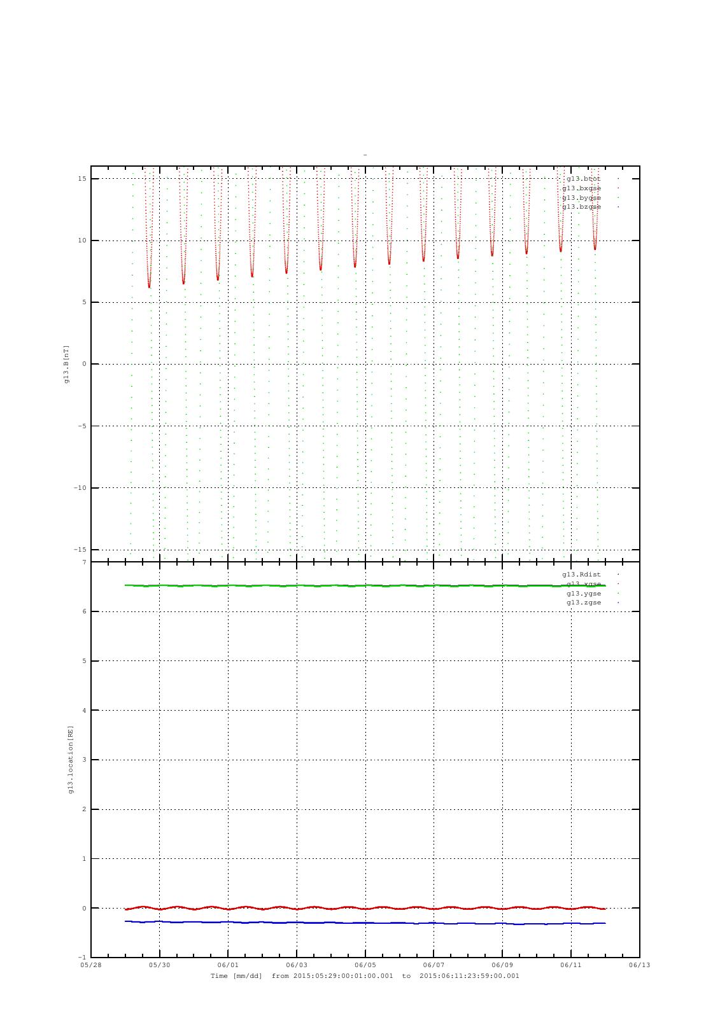Click the -15 tick on the B[nT] axis
Screen dimensions: 720x1018
[x=80, y=550]
